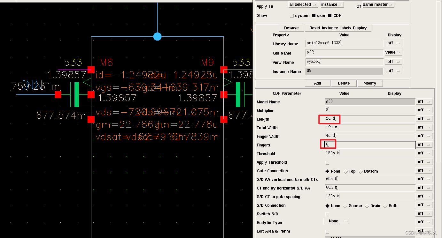
Task: Click Reset Instance Labels Display button
Action: point(338,28)
